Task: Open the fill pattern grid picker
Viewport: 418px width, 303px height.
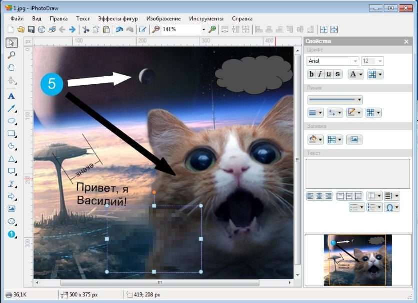Action: click(335, 139)
